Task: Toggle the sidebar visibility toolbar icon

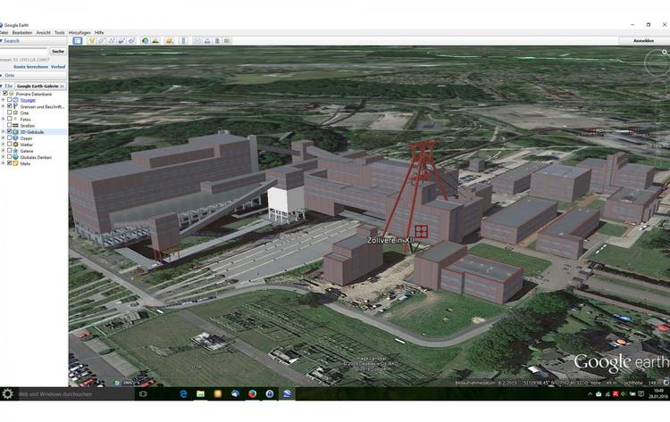Action: click(x=78, y=40)
